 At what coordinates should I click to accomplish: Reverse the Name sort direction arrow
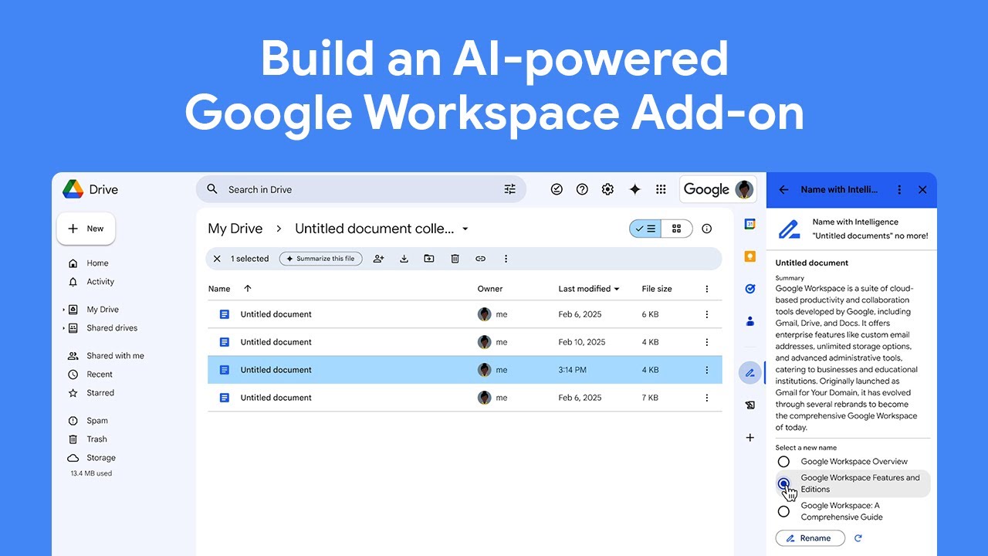tap(248, 289)
